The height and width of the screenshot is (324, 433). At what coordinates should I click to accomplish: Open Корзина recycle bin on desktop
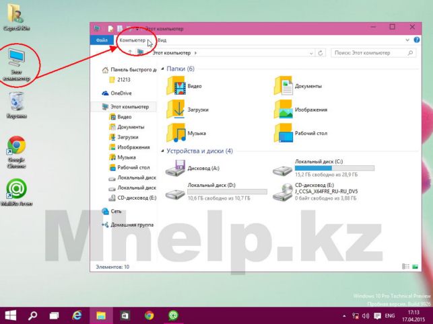17,106
